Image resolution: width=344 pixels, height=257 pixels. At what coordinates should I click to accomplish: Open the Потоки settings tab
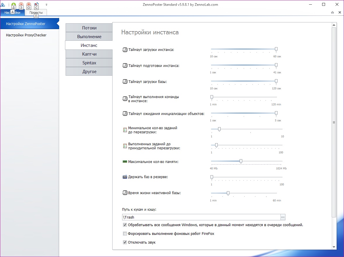click(89, 28)
